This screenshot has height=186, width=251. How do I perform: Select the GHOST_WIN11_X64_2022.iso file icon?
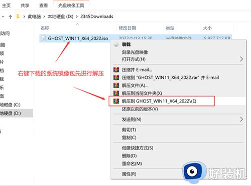coord(44,38)
